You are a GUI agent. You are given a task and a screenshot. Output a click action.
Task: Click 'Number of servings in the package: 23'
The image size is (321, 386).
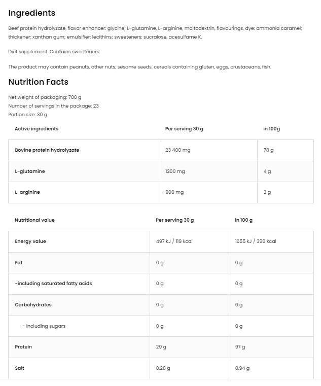click(53, 106)
